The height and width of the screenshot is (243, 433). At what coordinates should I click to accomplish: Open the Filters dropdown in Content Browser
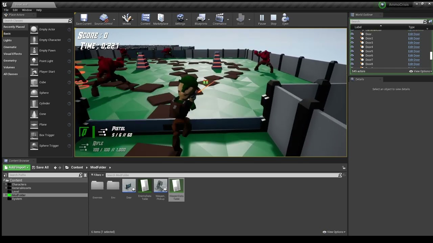coord(97,175)
